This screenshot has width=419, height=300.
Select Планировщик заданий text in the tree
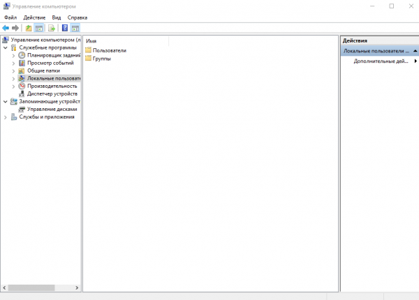54,55
